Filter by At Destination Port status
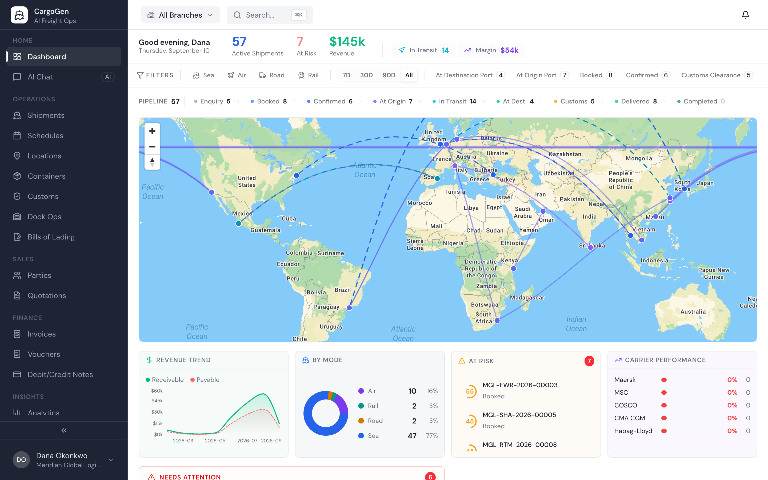This screenshot has height=480, width=768. pyautogui.click(x=470, y=75)
